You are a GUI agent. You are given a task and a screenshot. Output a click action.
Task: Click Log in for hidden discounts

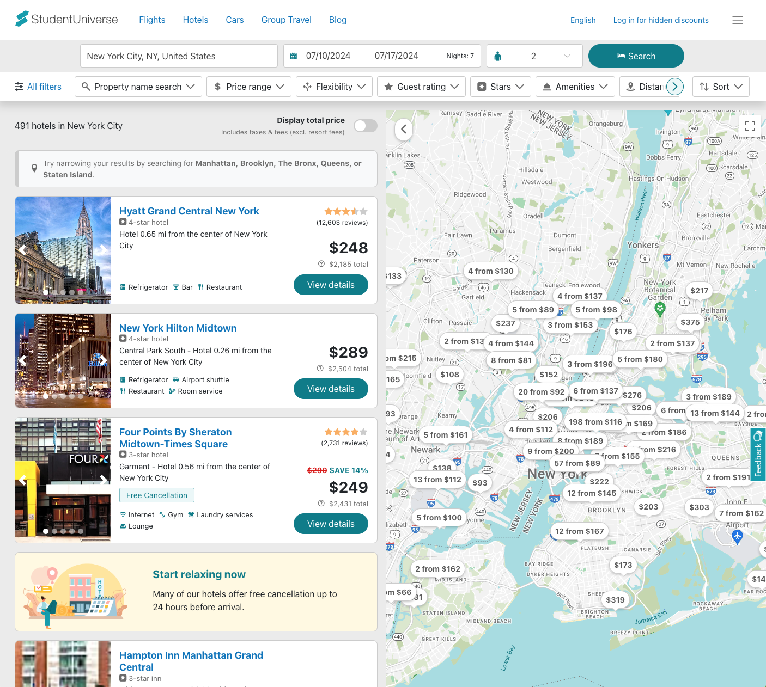(661, 20)
